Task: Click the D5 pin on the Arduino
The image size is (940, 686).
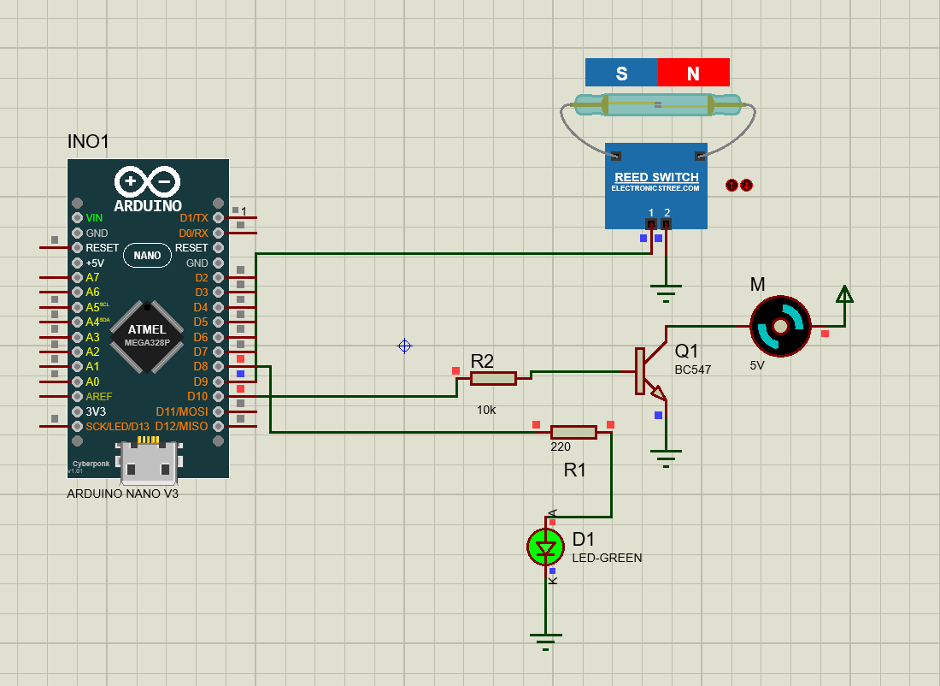Action: [x=218, y=322]
